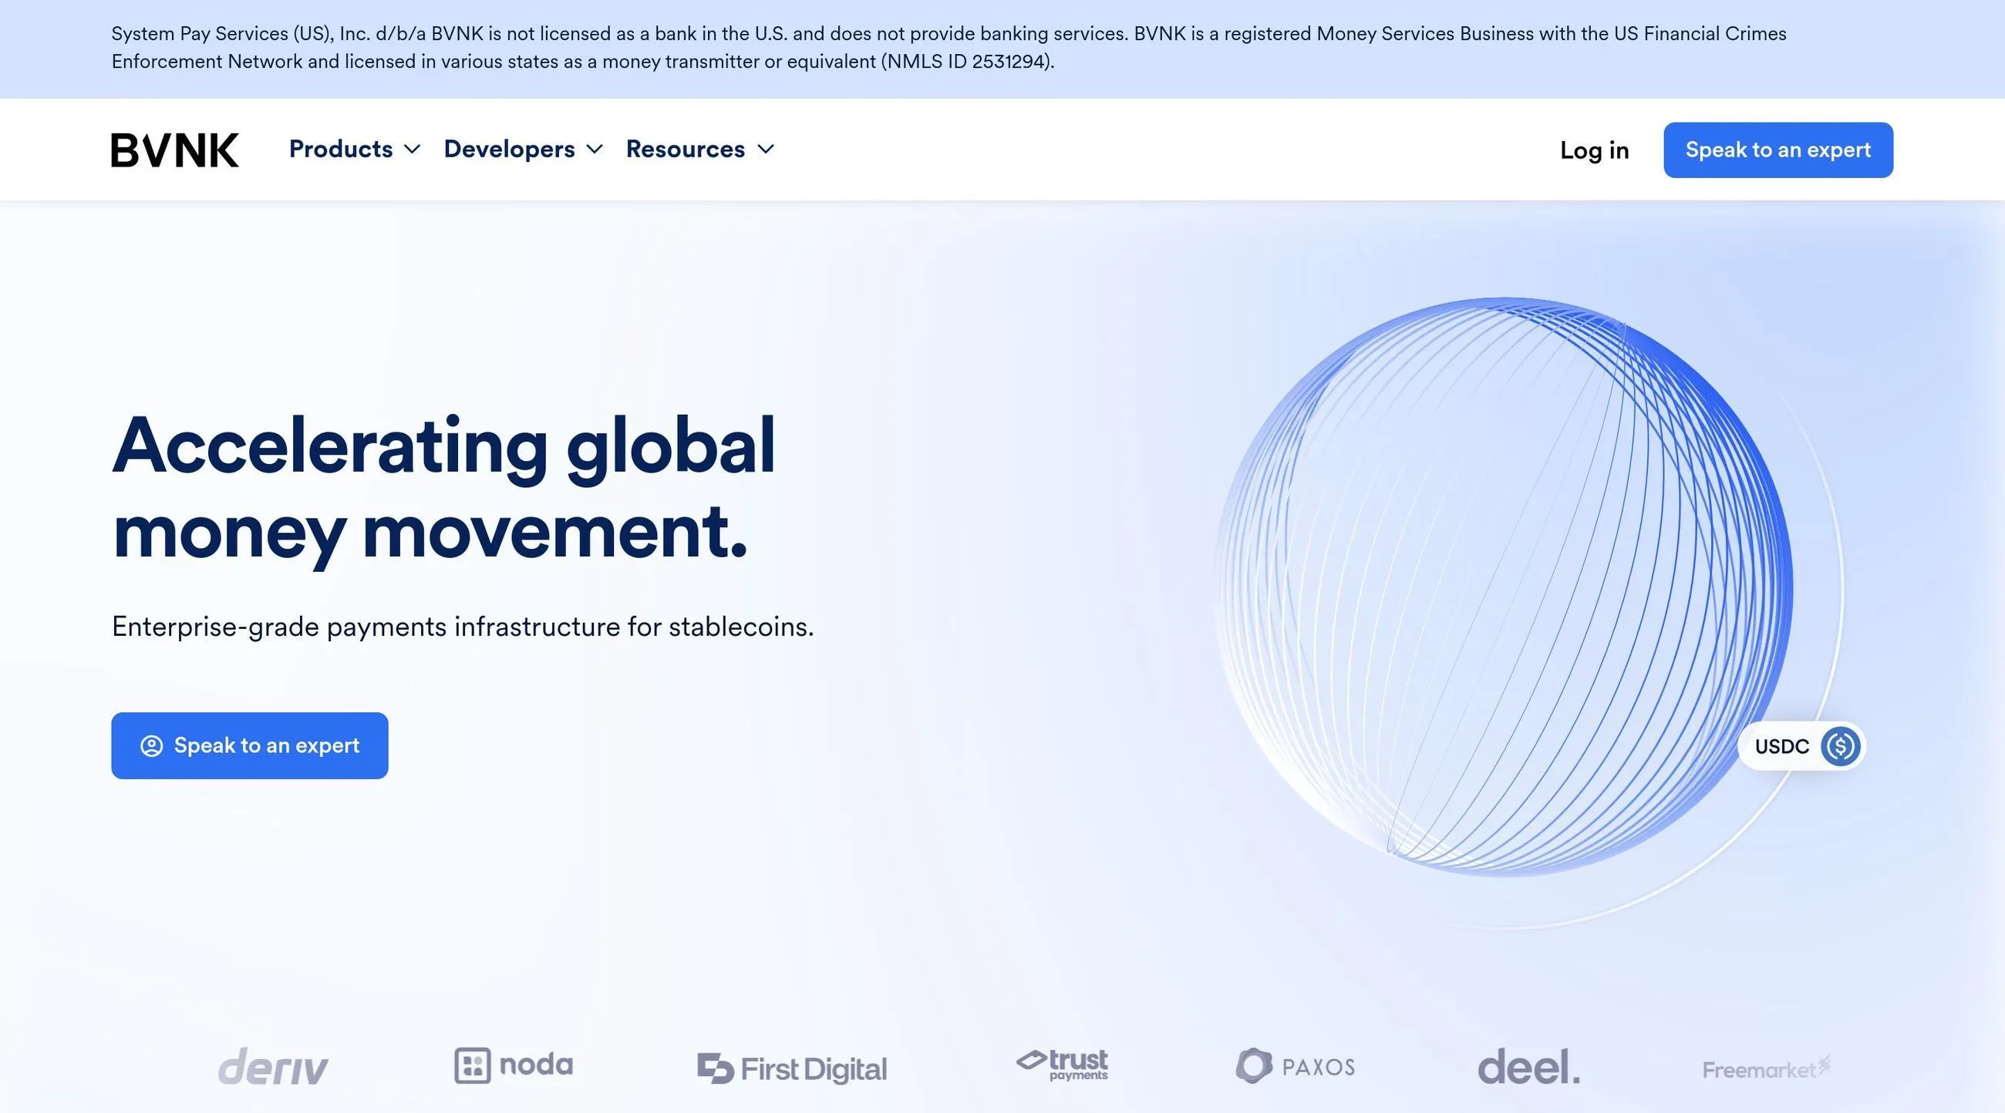Screen dimensions: 2005x1113
Task: Click the Trust Payments logo
Action: point(1063,1064)
